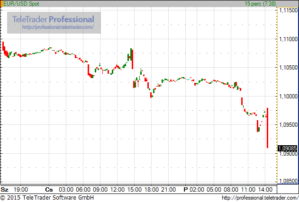This screenshot has width=299, height=202.
Task: Click the 15 perc (7:38) interval label
Action: tap(260, 4)
